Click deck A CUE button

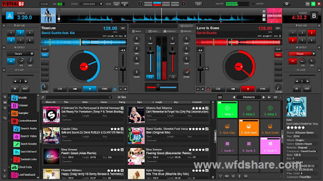pyautogui.click(x=60, y=89)
